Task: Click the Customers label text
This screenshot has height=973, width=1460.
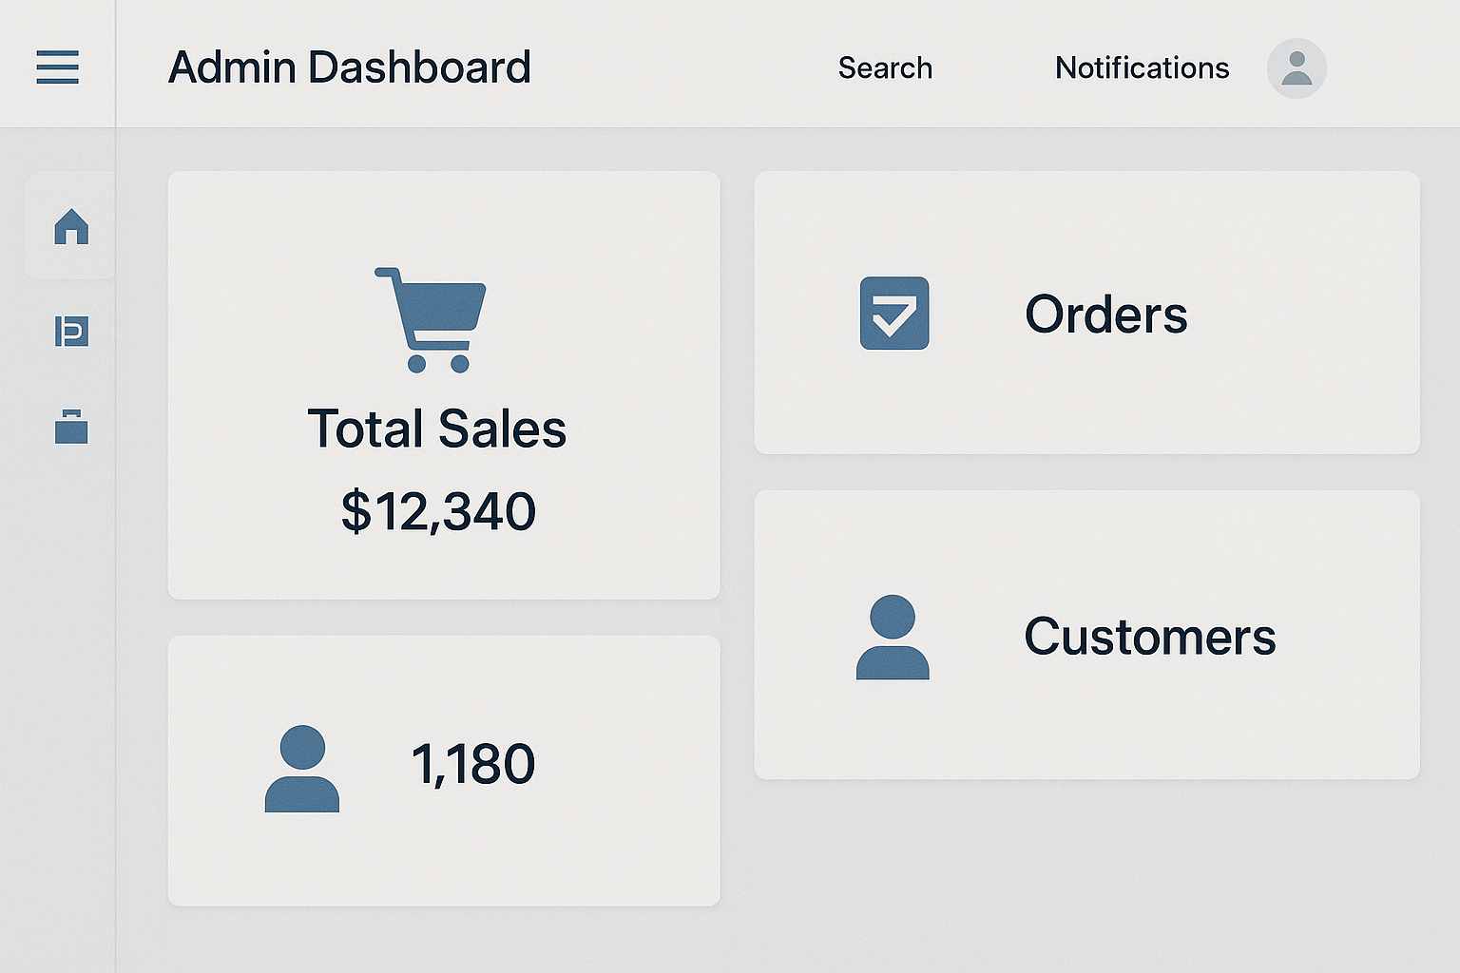Action: 1149,637
